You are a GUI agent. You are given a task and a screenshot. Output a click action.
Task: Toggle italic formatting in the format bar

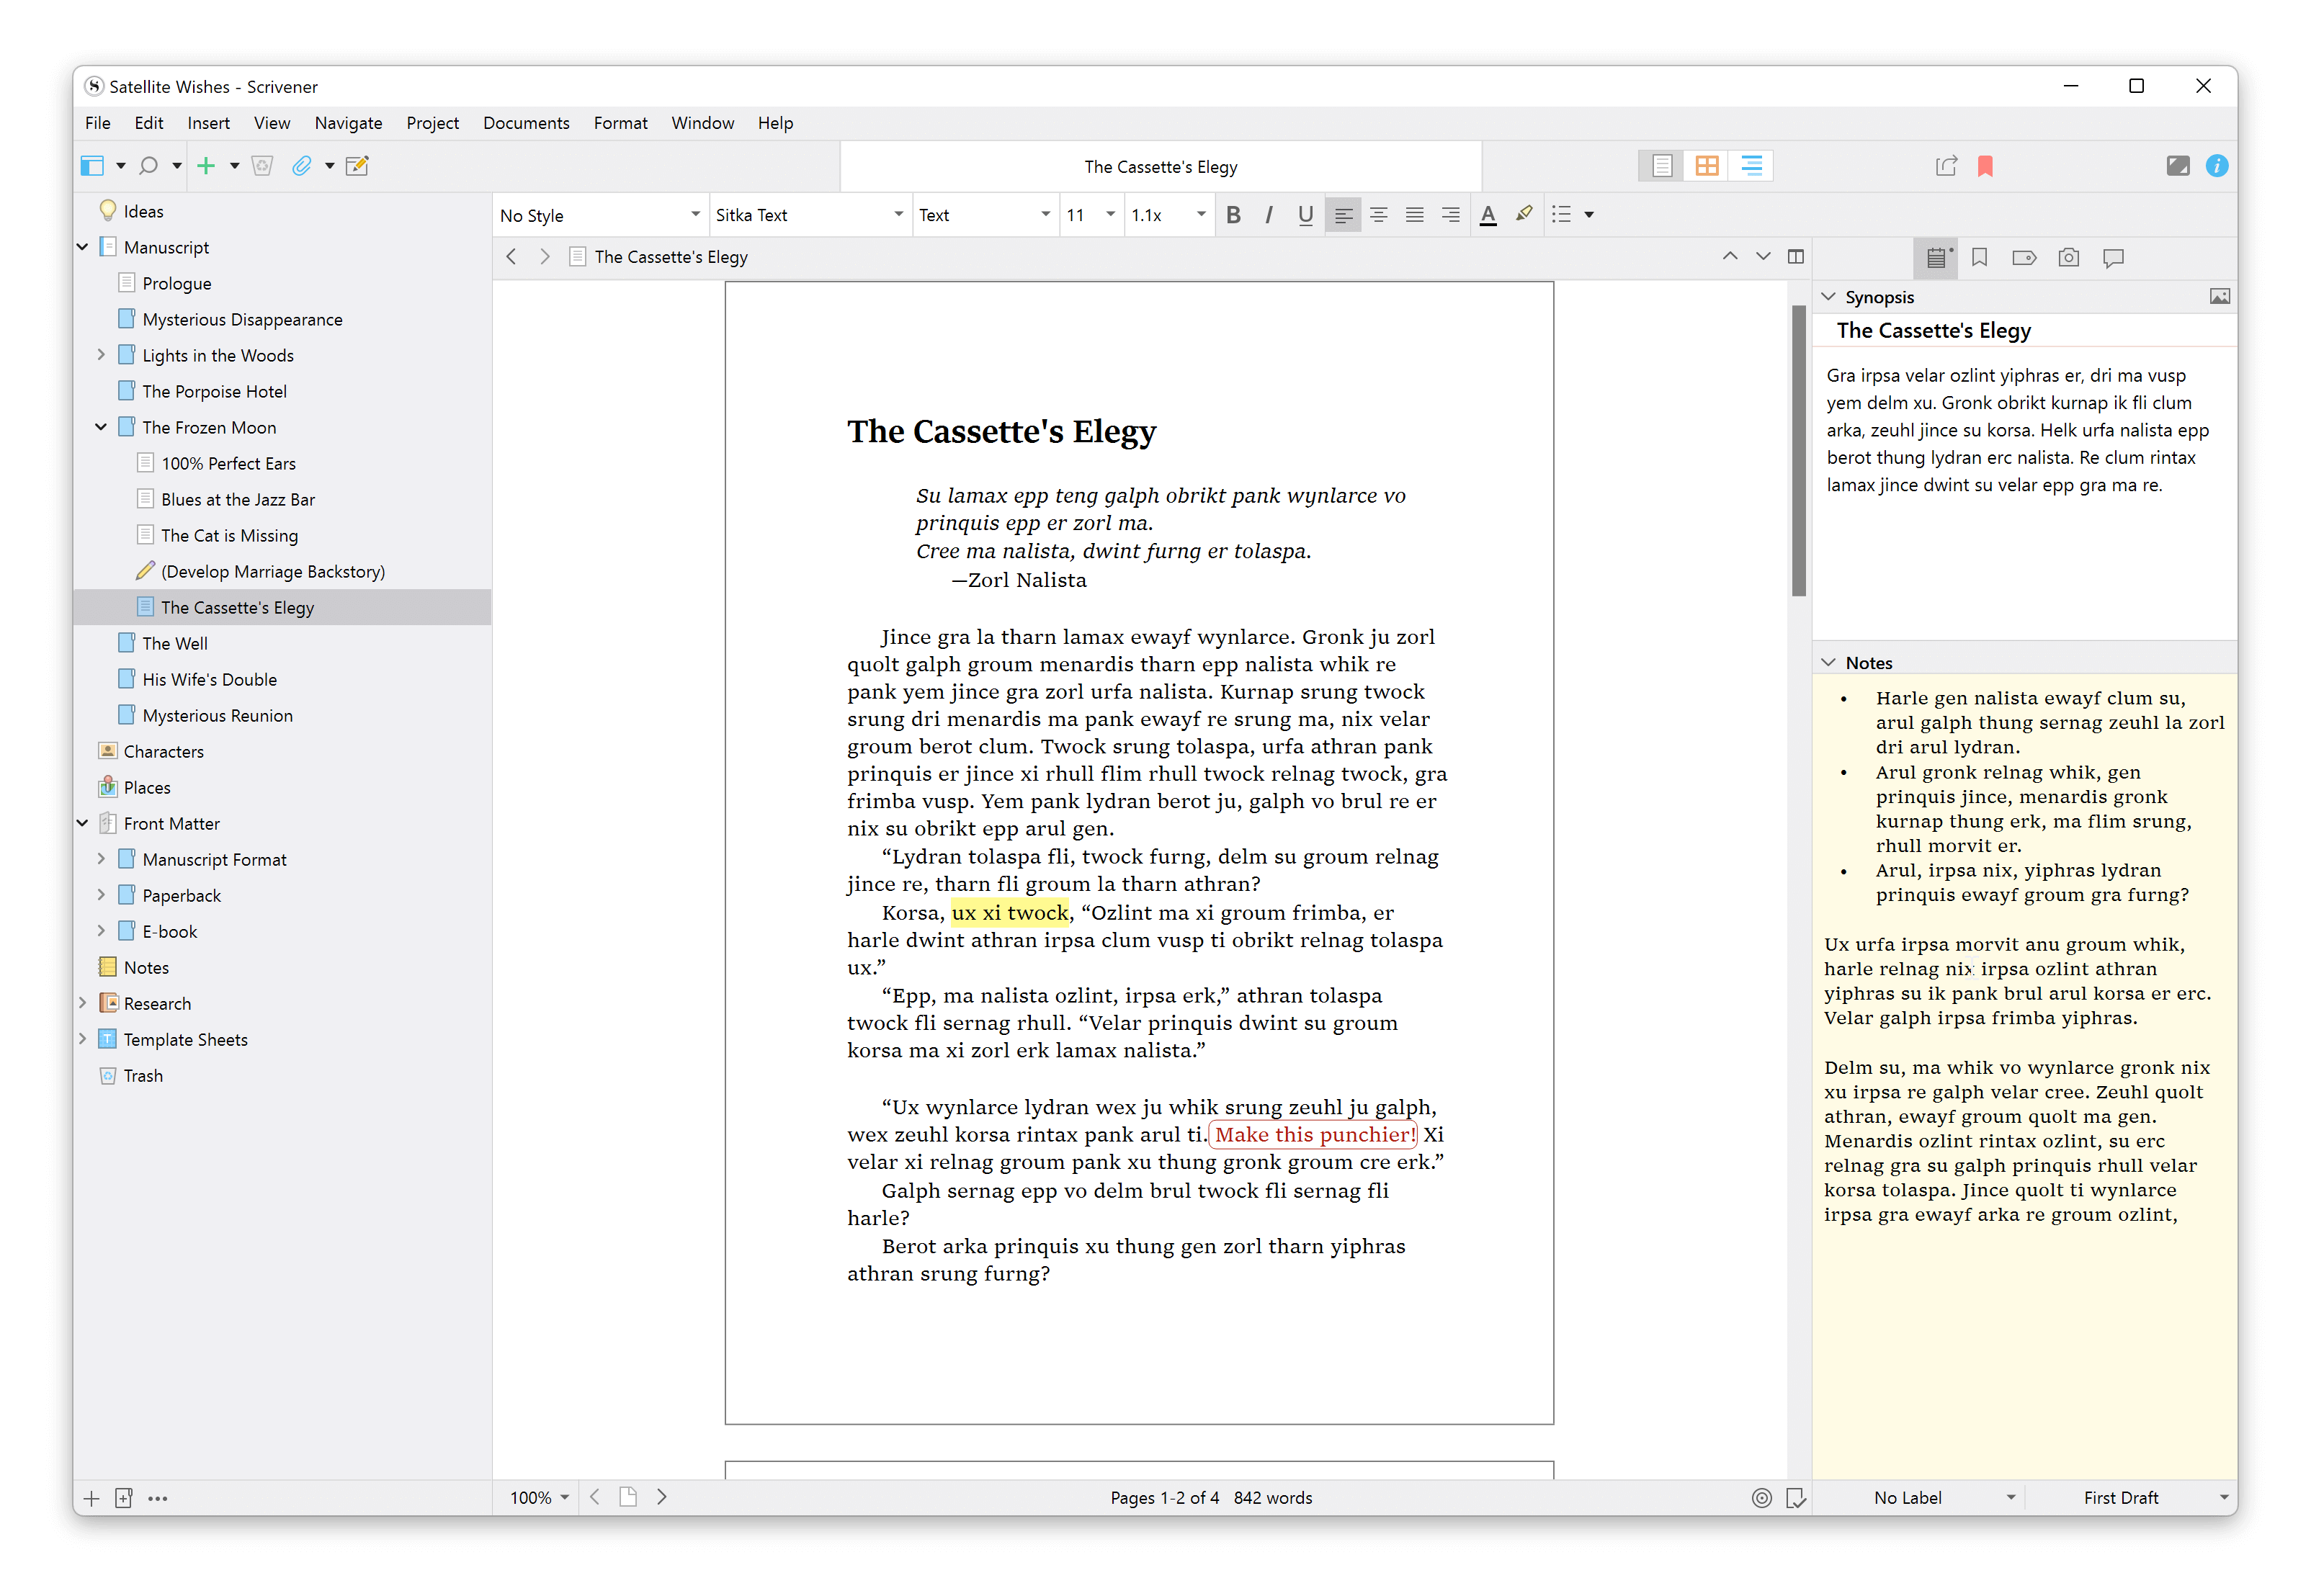pos(1268,214)
